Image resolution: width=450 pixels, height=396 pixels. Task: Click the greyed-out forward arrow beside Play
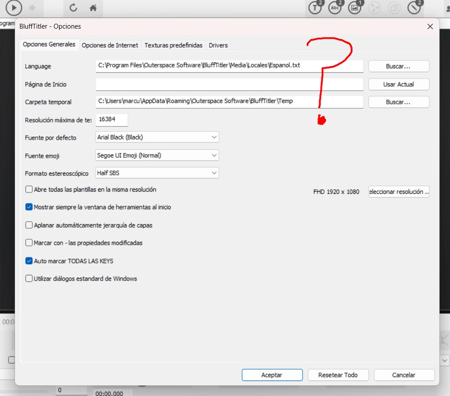coord(32,7)
